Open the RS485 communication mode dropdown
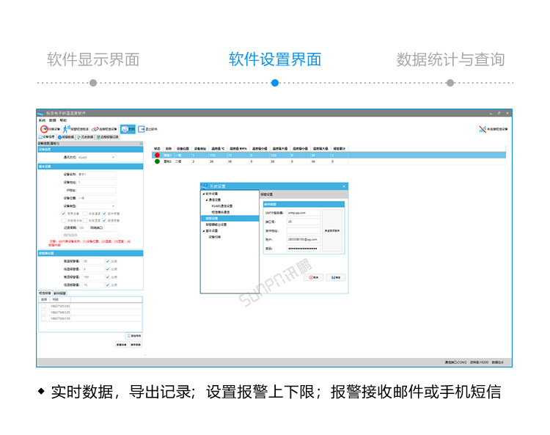The image size is (550, 435). pyautogui.click(x=113, y=157)
